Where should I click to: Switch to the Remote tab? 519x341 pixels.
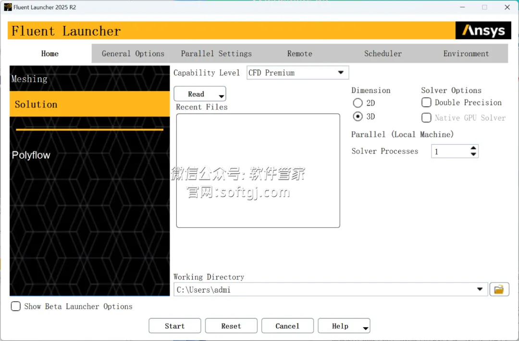pyautogui.click(x=299, y=54)
